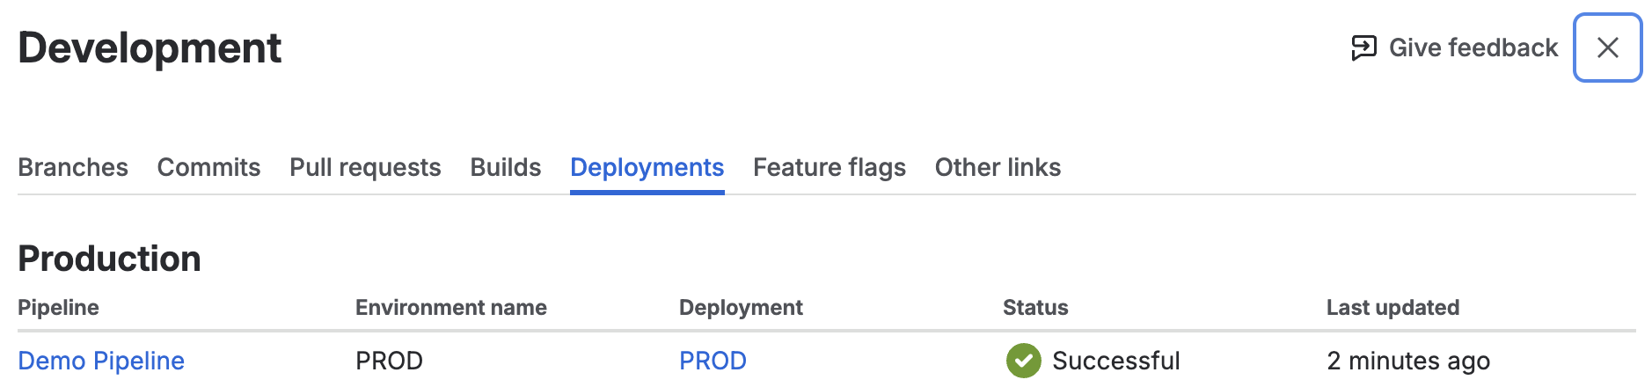Click the Deployment column header
This screenshot has width=1652, height=387.
tap(741, 307)
